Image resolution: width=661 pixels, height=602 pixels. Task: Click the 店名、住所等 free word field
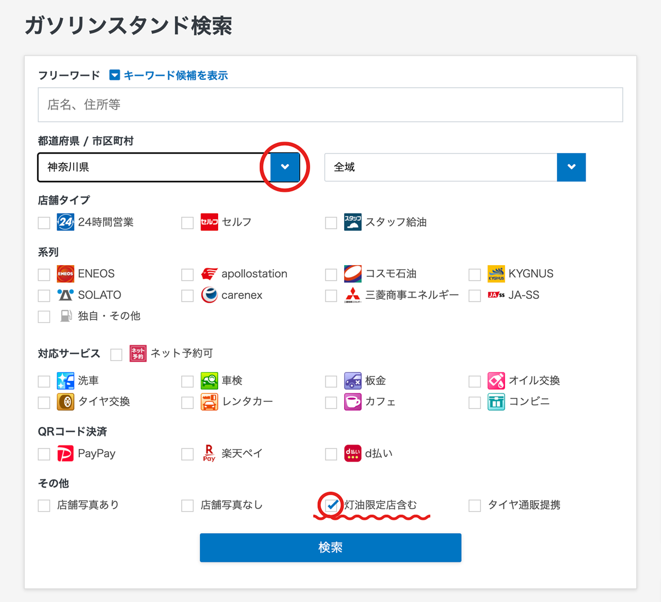330,105
